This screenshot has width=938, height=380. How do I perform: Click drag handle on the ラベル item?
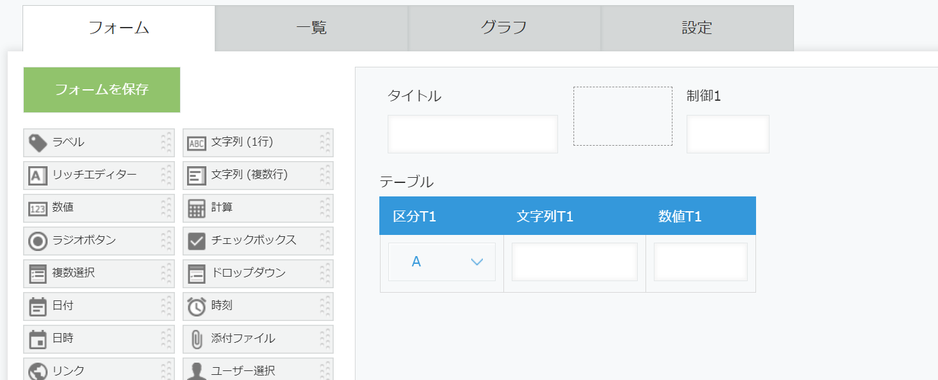167,142
